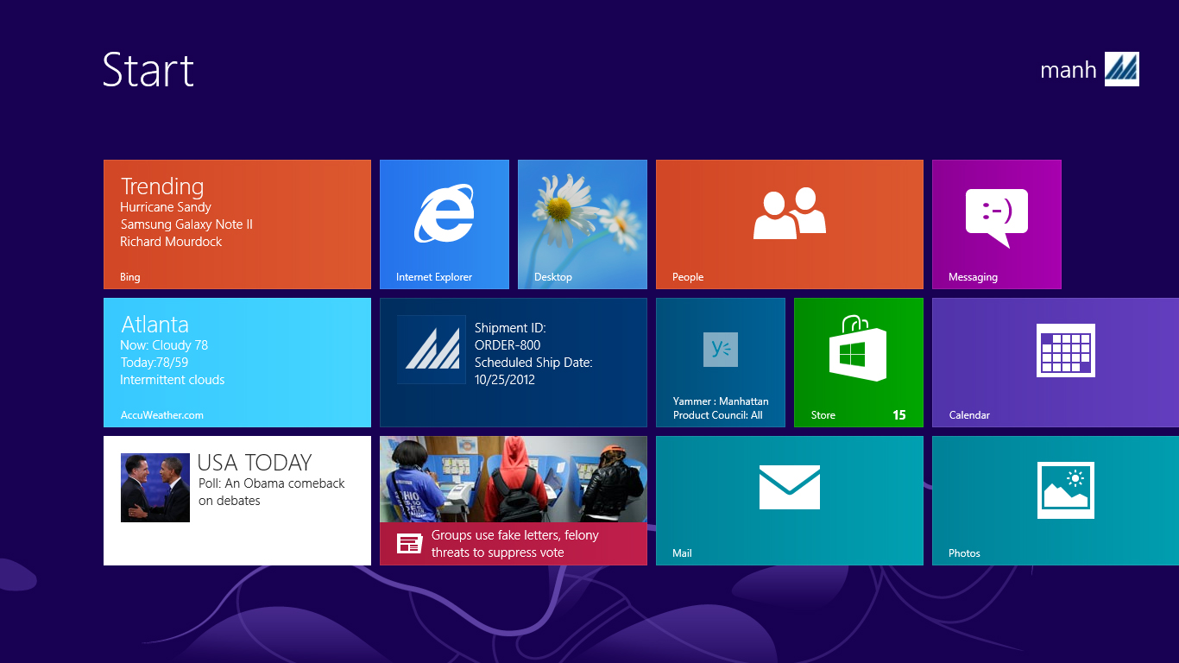Launch the Desktop tile with daisies
Screen dimensions: 1179x663
coord(582,224)
